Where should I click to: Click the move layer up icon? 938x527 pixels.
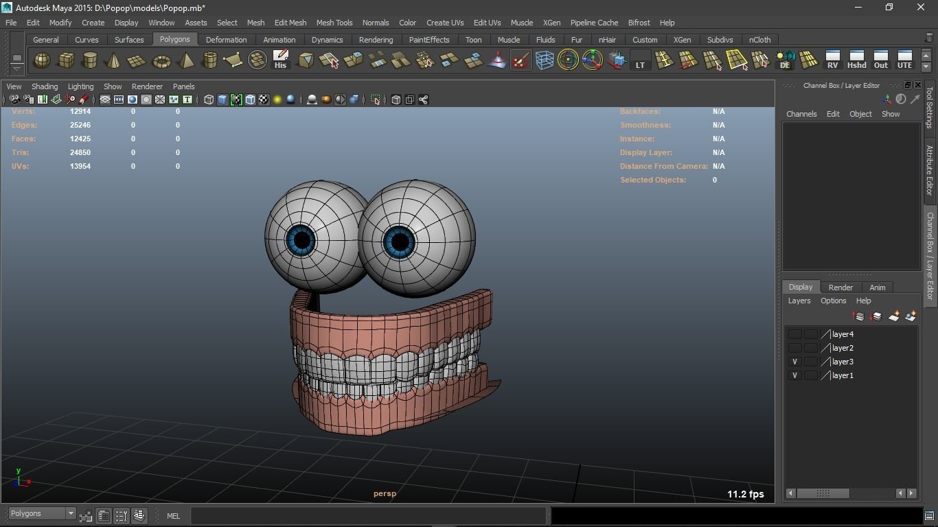[858, 316]
